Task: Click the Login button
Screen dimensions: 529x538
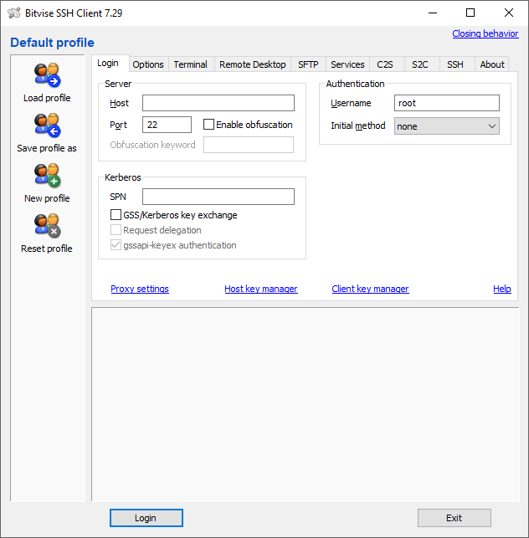Action: (x=146, y=518)
